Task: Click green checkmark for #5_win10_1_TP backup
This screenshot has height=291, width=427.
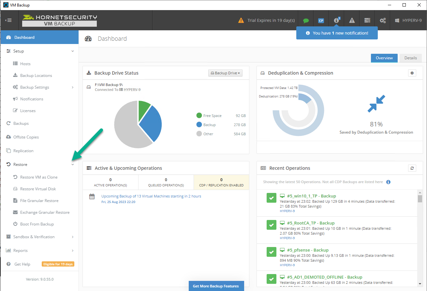Action: click(272, 198)
